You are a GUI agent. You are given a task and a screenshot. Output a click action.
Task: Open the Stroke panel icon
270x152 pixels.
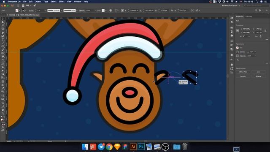(232, 41)
